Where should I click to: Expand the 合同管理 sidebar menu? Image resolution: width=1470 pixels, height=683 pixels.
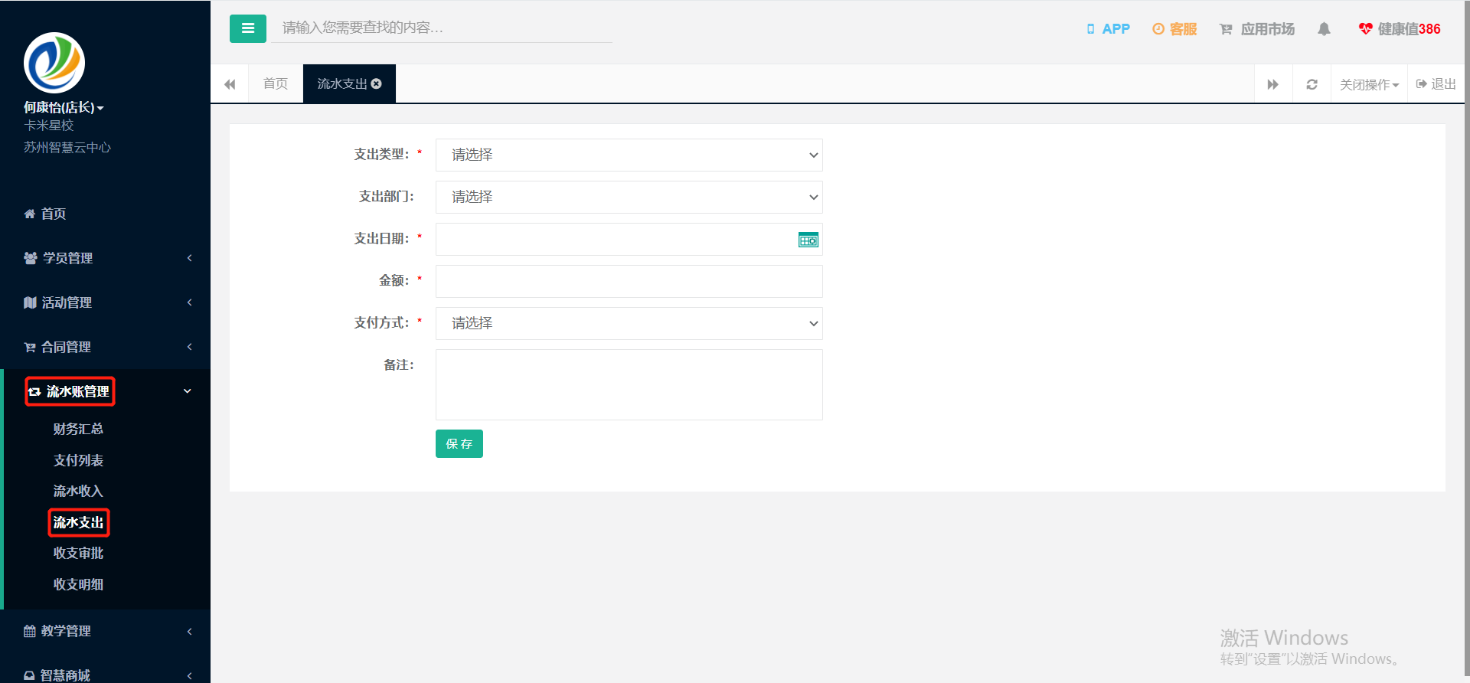coord(106,347)
